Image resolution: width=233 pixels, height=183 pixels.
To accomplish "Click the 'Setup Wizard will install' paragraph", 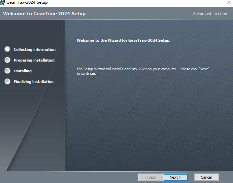I will click(x=143, y=71).
